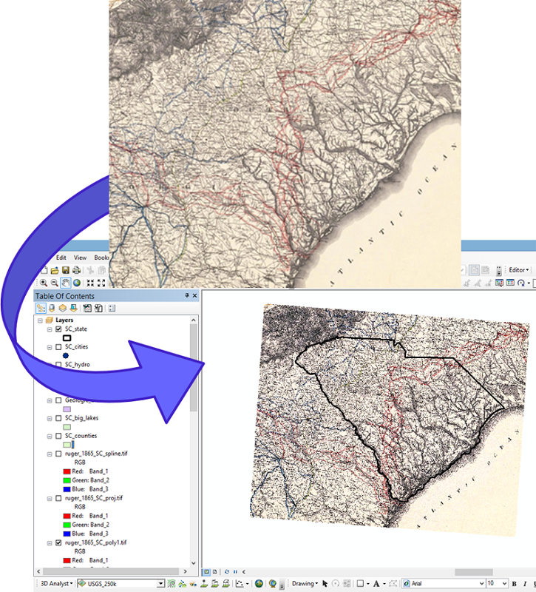The image size is (536, 592).
Task: Select the Zoom In tool
Action: click(43, 282)
